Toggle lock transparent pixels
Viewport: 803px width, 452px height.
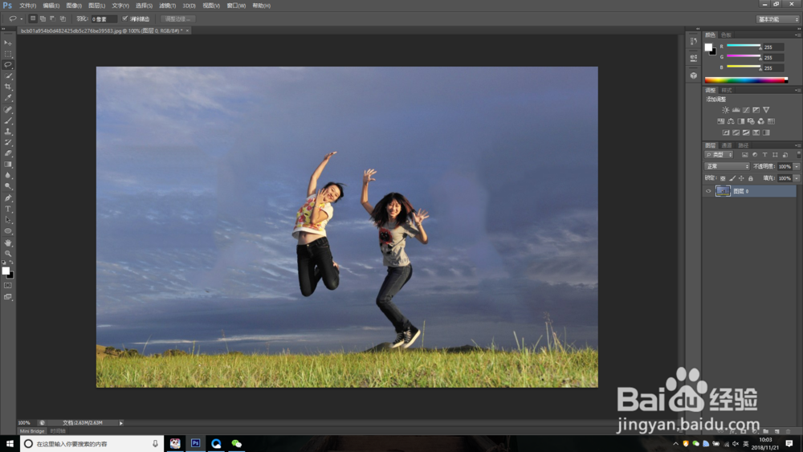(723, 178)
